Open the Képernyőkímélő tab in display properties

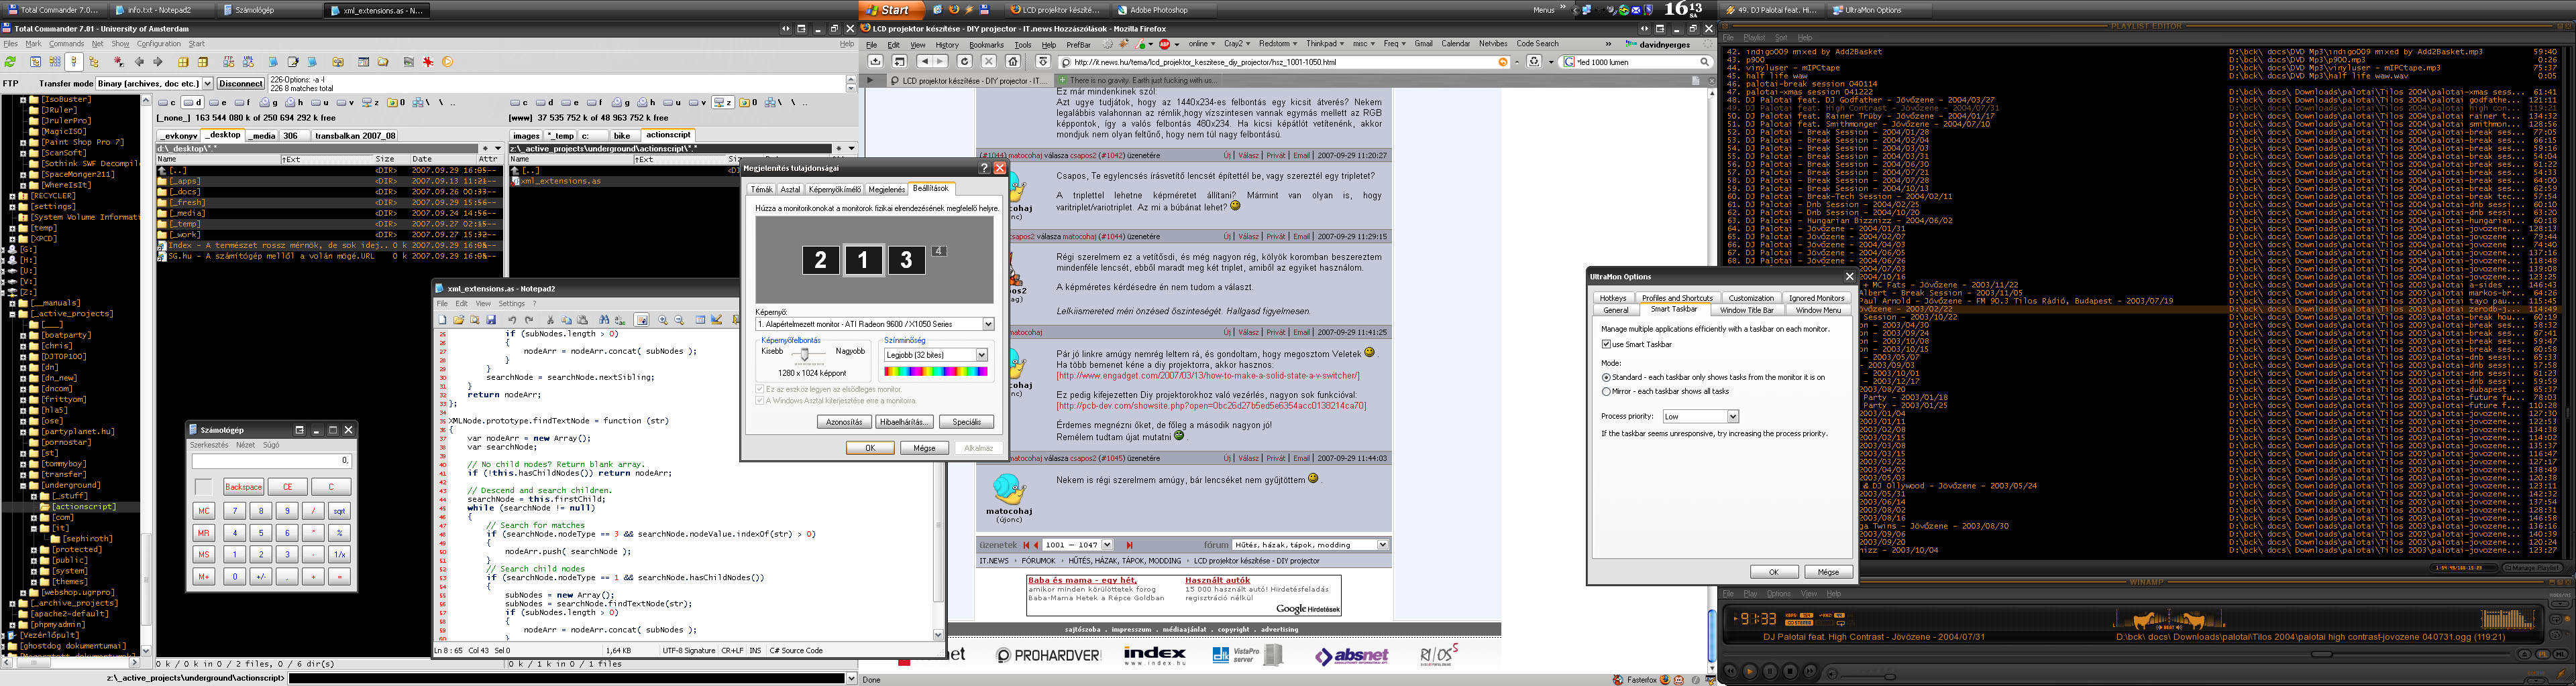[x=835, y=189]
